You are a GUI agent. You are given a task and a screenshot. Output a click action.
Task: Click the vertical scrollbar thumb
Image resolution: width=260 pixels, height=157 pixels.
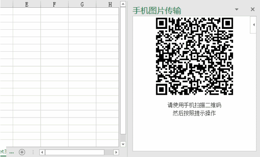pyautogui.click(x=123, y=70)
